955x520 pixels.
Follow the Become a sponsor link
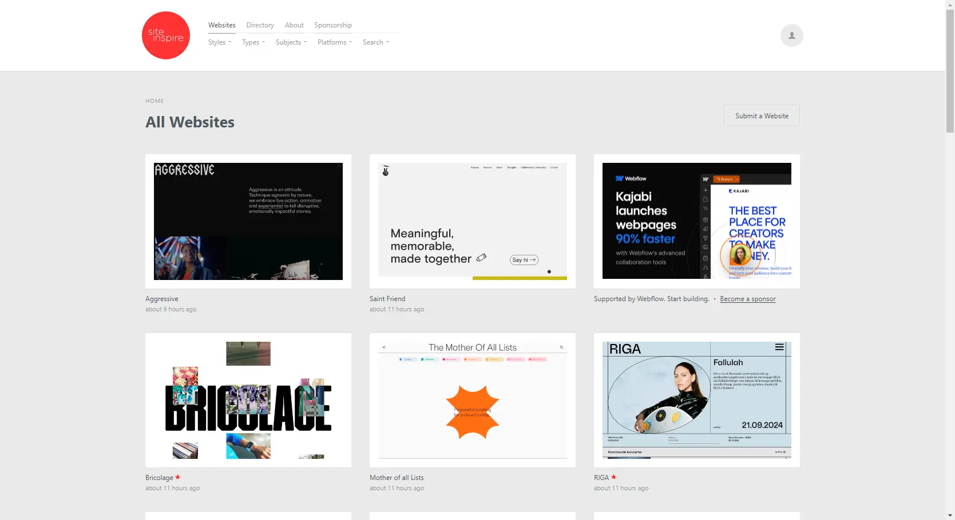747,299
